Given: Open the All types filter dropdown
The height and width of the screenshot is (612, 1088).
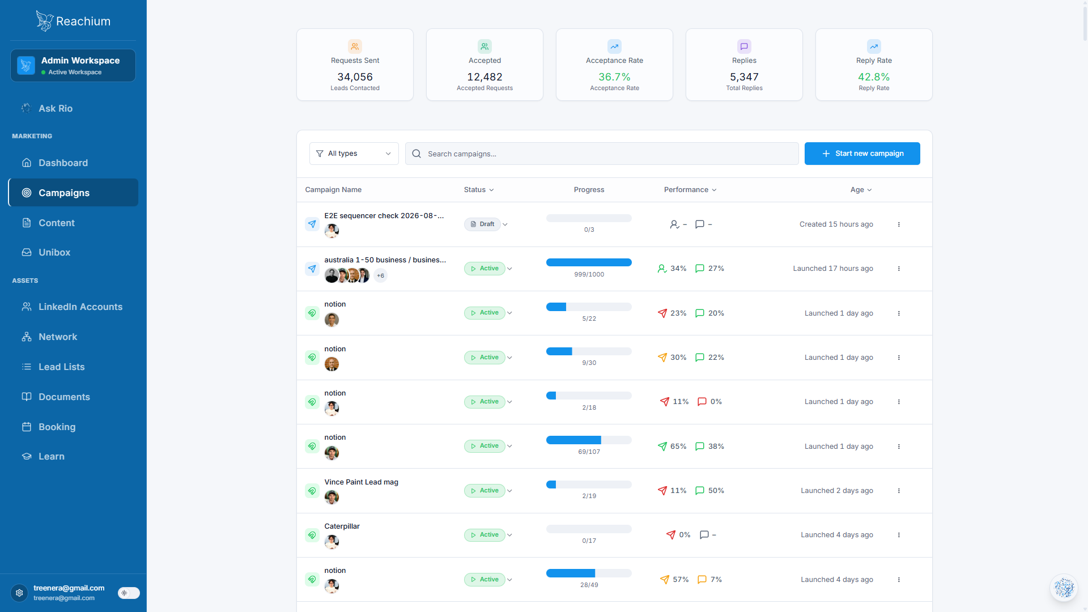Looking at the screenshot, I should [354, 154].
